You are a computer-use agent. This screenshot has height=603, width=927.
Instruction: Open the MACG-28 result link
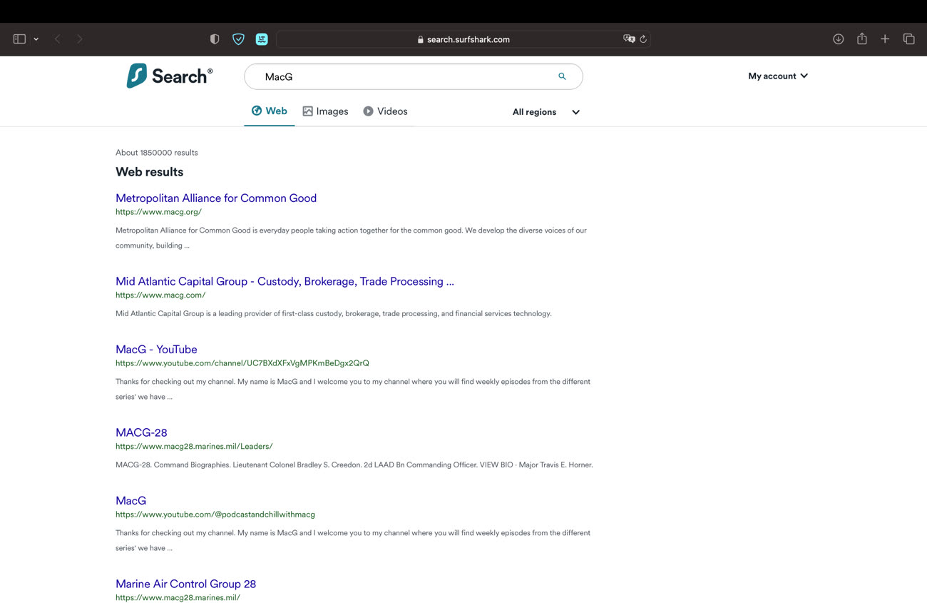(141, 432)
